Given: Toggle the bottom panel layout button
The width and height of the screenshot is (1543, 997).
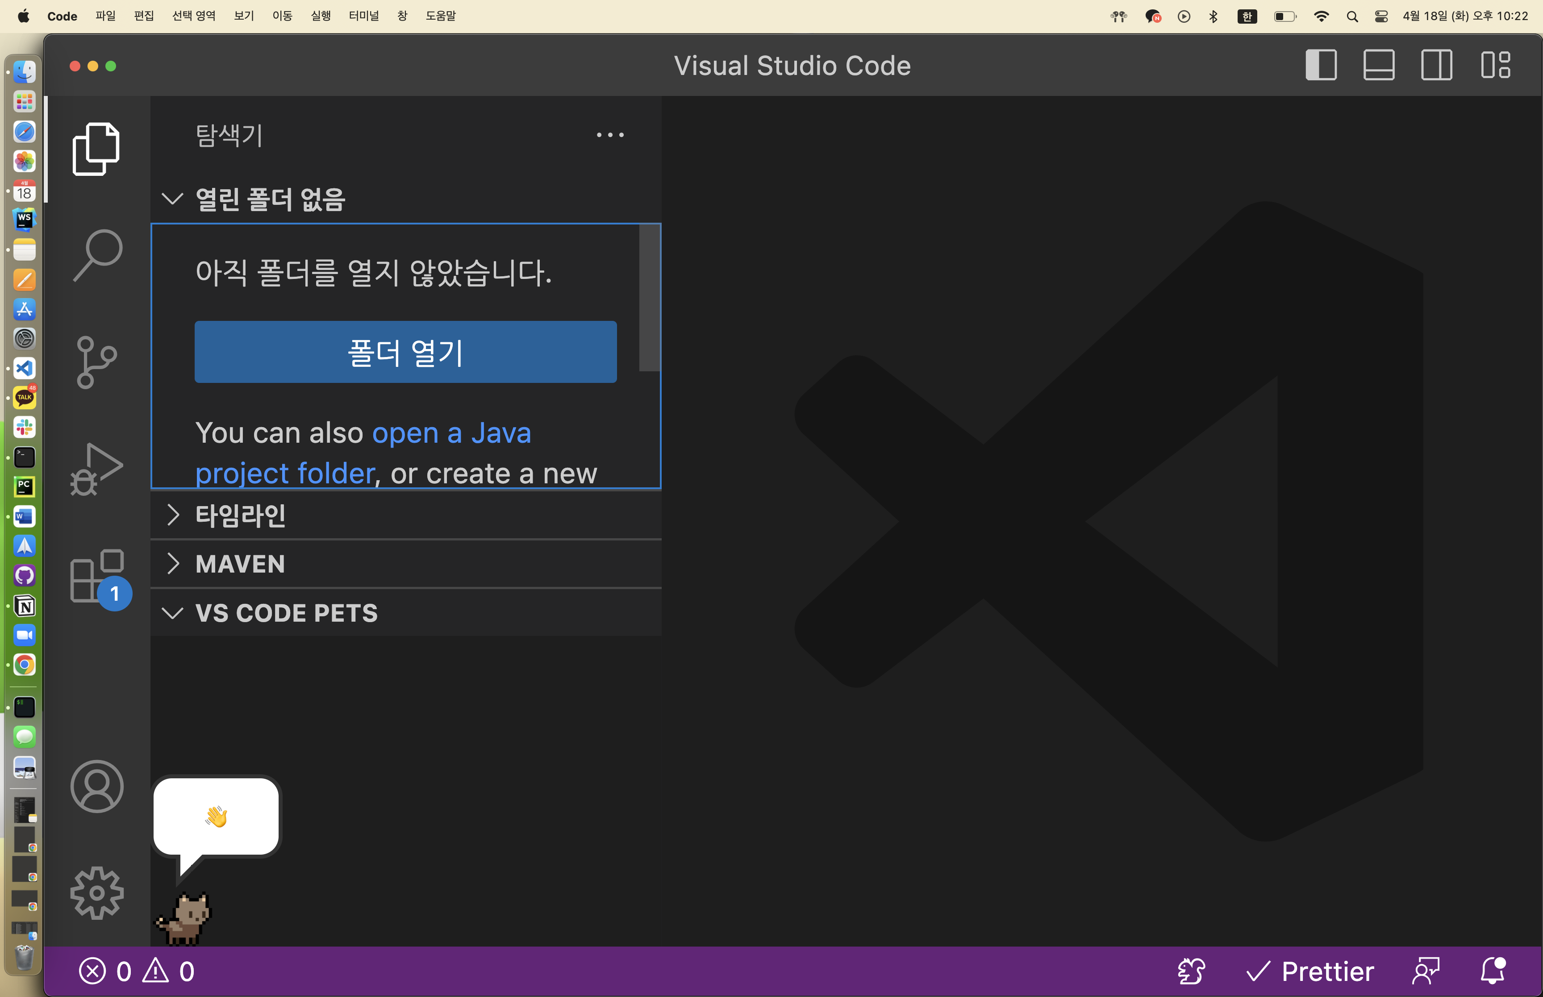Looking at the screenshot, I should tap(1379, 66).
